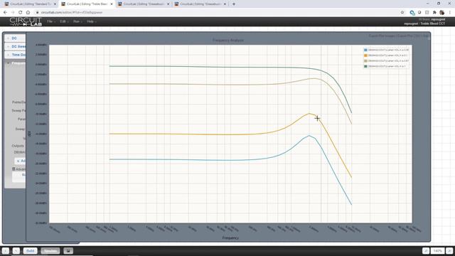Close the first CircuitLab 'Standard' tab
This screenshot has height=256, width=455.
(x=55, y=4)
